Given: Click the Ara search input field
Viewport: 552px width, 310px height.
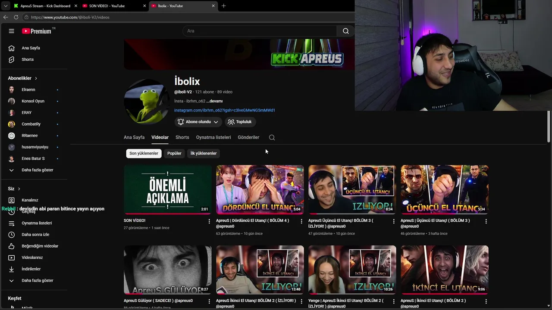Looking at the screenshot, I should point(260,31).
